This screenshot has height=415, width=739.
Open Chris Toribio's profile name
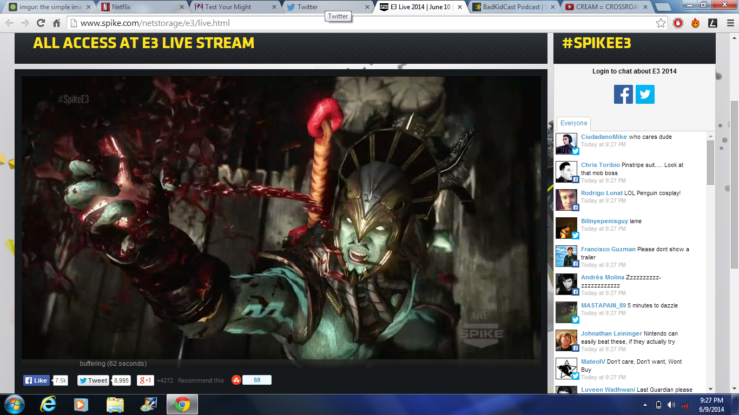(601, 165)
